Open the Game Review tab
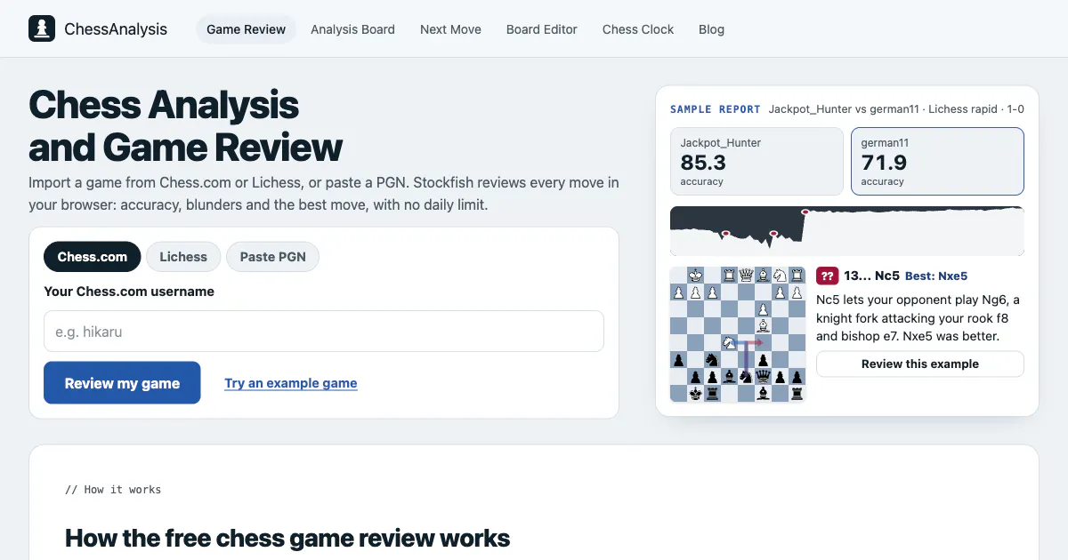The height and width of the screenshot is (560, 1068). 247,29
